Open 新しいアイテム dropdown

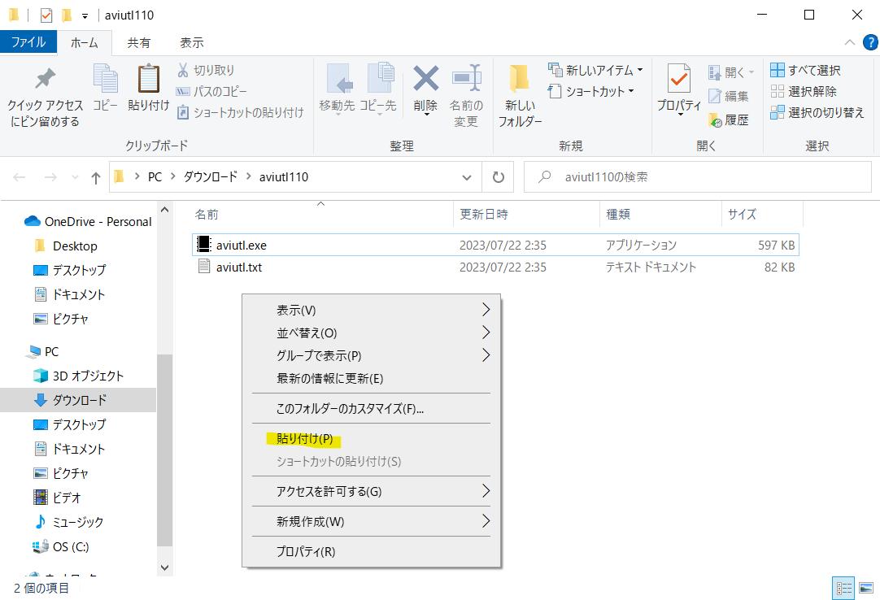pos(595,70)
